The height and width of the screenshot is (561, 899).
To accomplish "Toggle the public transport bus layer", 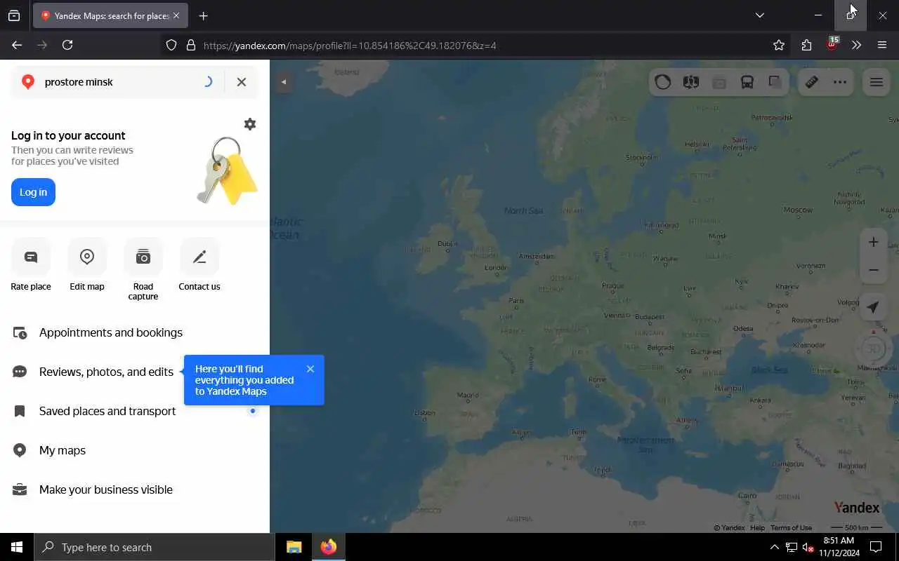I will coord(747,82).
